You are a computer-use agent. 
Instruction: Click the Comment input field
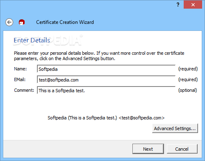click(106, 90)
